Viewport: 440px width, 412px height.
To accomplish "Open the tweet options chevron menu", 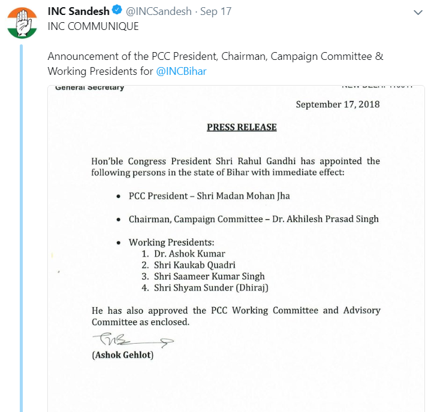I will pos(419,12).
